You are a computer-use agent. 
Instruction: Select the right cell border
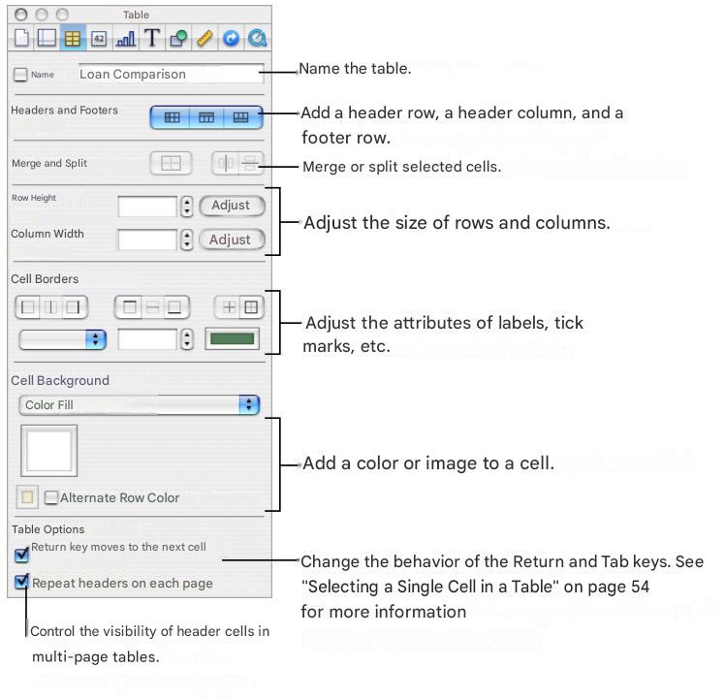(74, 307)
